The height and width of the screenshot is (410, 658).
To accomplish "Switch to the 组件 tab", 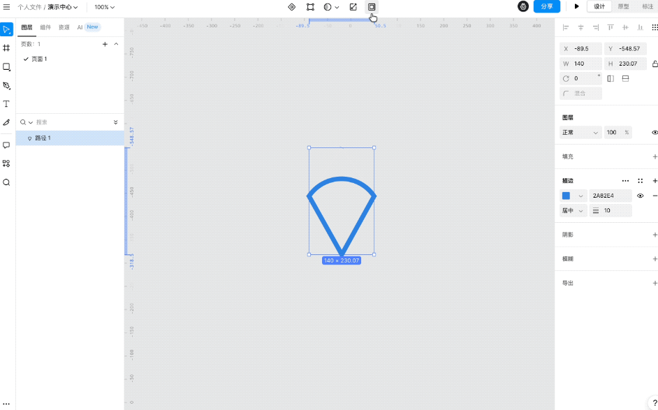I will [45, 27].
